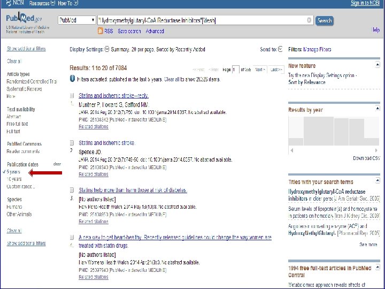This screenshot has width=385, height=289.
Task: Move Results by year chart right arrow
Action: tap(376, 150)
